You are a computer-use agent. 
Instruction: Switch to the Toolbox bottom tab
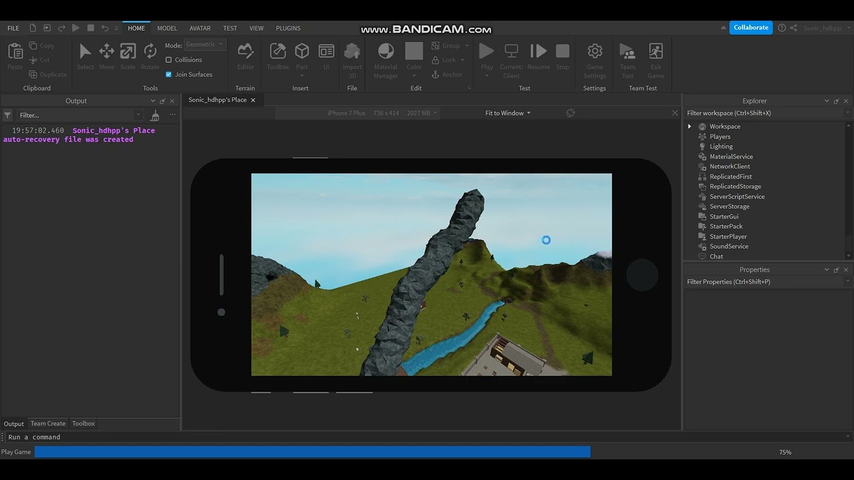coord(83,423)
